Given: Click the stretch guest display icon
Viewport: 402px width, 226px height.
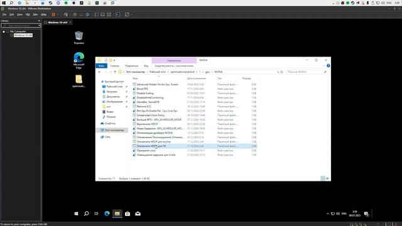Looking at the screenshot, I should coord(127,14).
